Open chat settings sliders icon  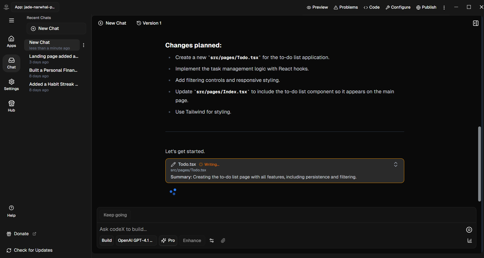point(212,241)
